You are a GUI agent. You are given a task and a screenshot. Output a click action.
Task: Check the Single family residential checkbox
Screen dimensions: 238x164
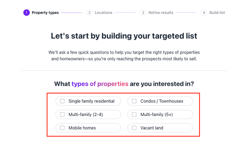[x=62, y=101]
